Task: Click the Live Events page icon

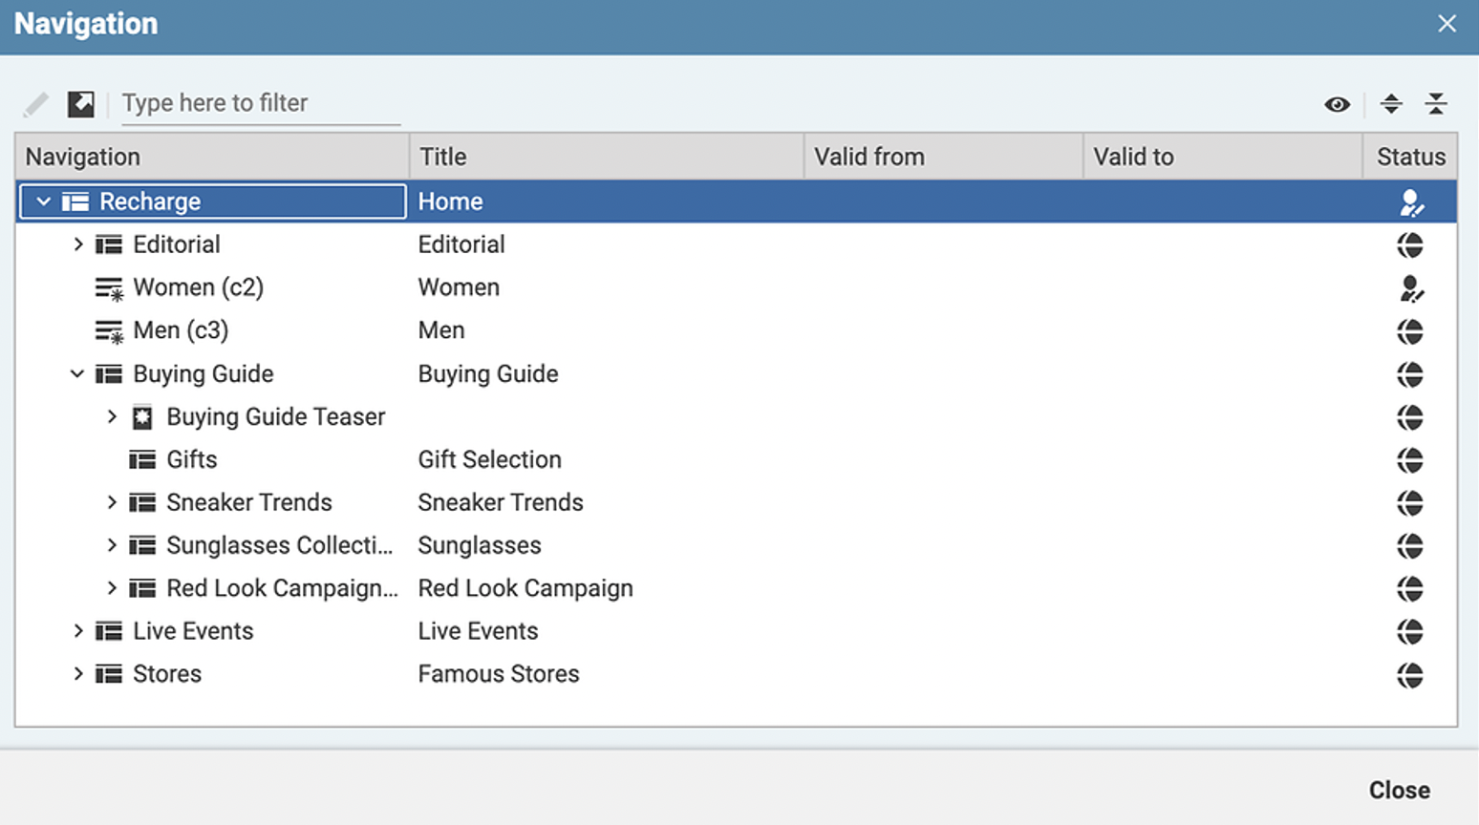Action: [x=109, y=631]
